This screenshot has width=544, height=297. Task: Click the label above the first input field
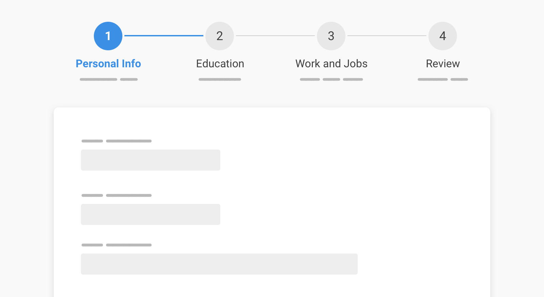[x=117, y=141]
